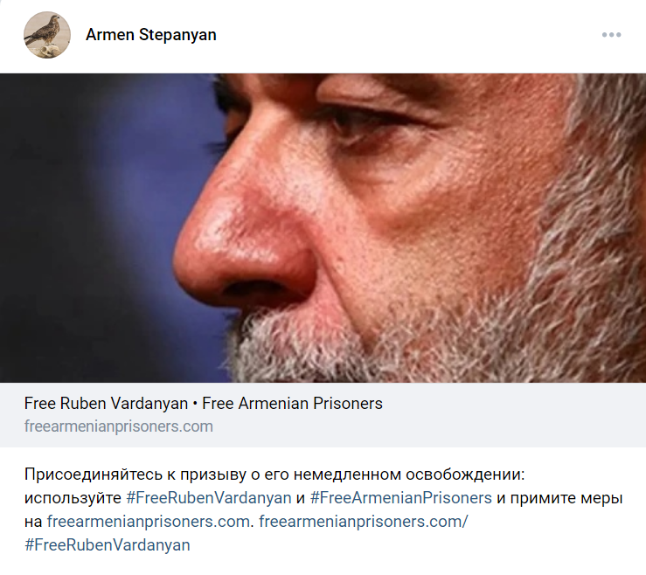Click the word 'используйте' in the post
The height and width of the screenshot is (575, 646).
tap(73, 498)
